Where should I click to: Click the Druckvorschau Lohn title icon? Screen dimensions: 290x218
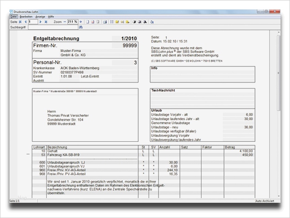coord(11,12)
